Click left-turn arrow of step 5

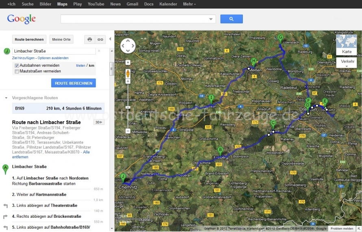[x=6, y=228]
